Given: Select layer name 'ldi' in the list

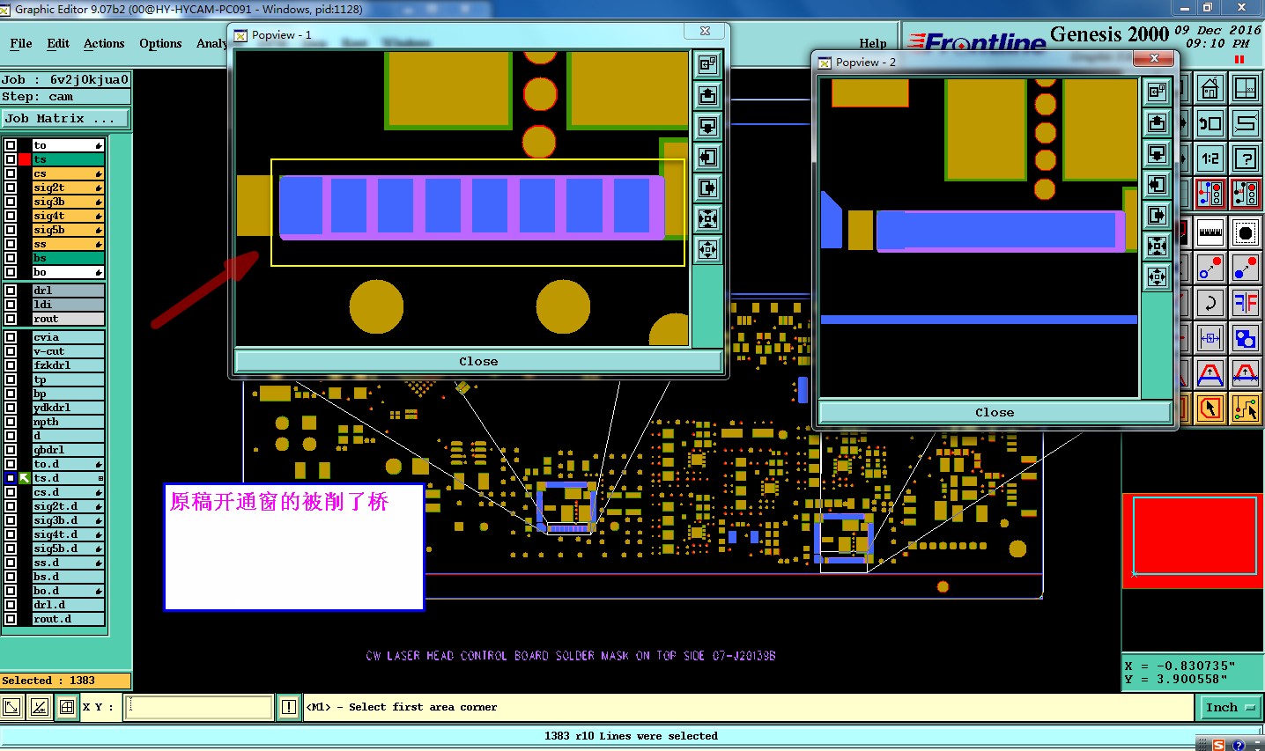Looking at the screenshot, I should click(68, 305).
